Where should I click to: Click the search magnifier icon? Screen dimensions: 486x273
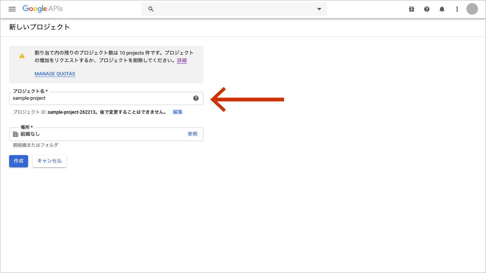[151, 9]
